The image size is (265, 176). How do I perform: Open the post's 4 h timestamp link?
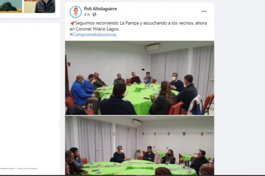coord(87,15)
